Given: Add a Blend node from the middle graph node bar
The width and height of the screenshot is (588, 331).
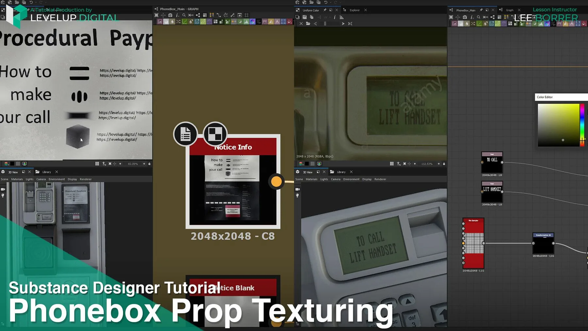Looking at the screenshot, I should pyautogui.click(x=166, y=22).
